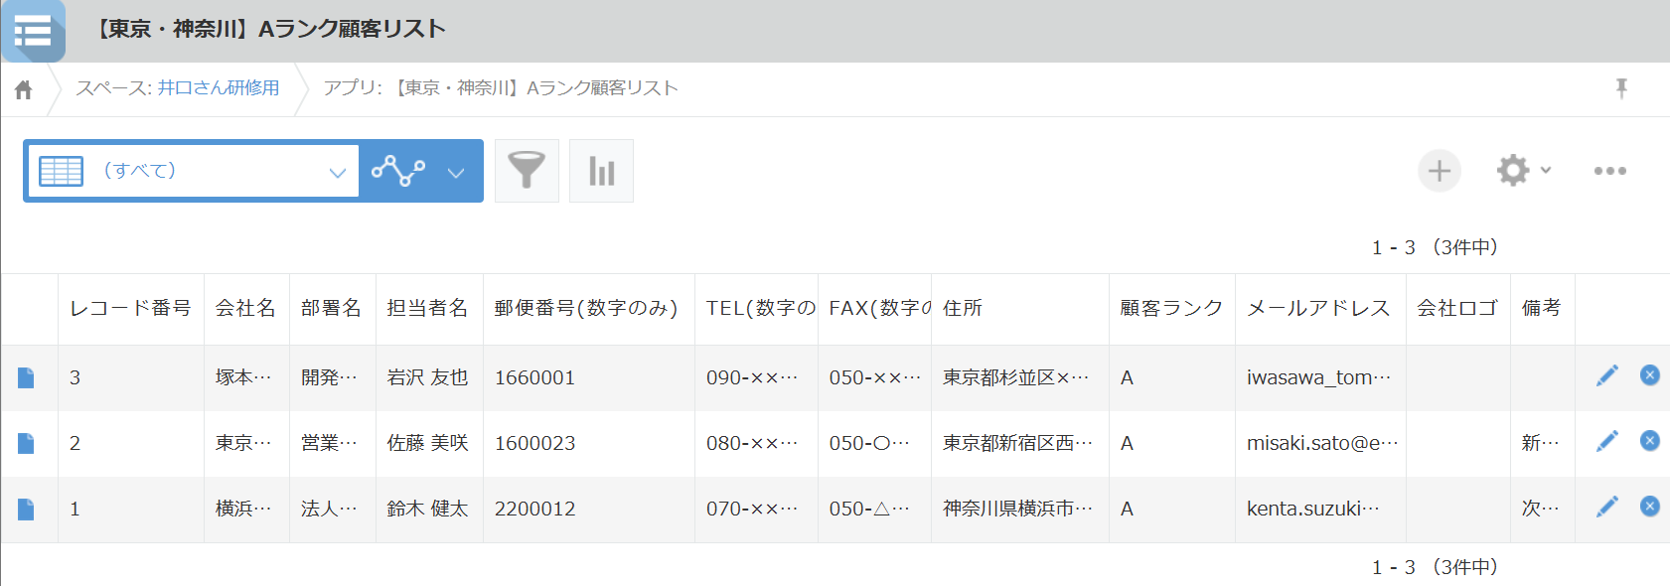Viewport: 1670px width, 586px height.
Task: Delete record 2 with the x icon
Action: 1649,440
